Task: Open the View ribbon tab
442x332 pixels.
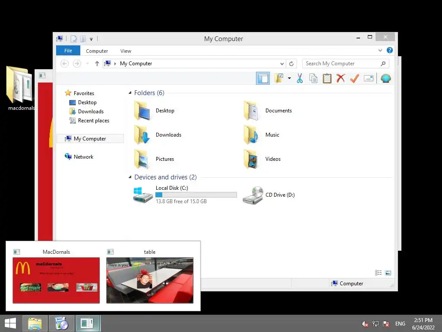Action: pos(126,51)
